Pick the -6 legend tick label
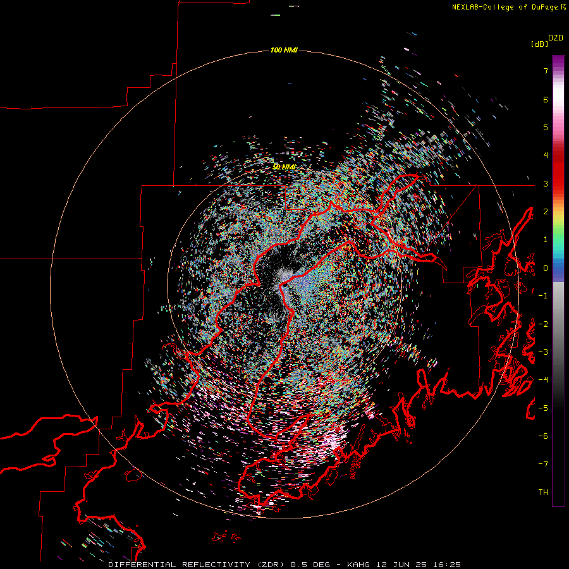 [543, 436]
